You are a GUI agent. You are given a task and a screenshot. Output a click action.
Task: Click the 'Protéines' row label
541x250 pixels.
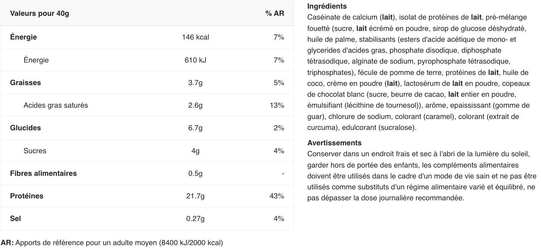pyautogui.click(x=27, y=196)
